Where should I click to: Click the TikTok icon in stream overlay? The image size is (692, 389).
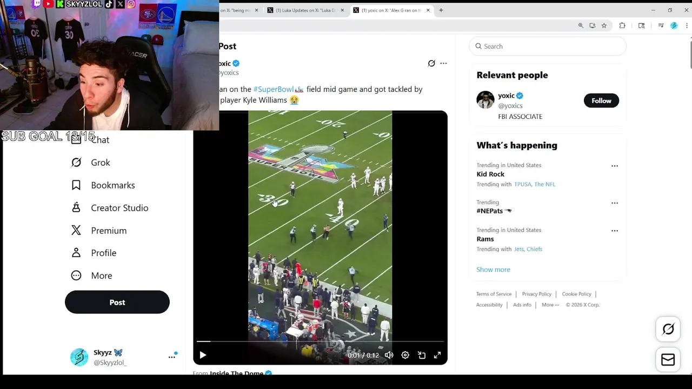click(109, 4)
